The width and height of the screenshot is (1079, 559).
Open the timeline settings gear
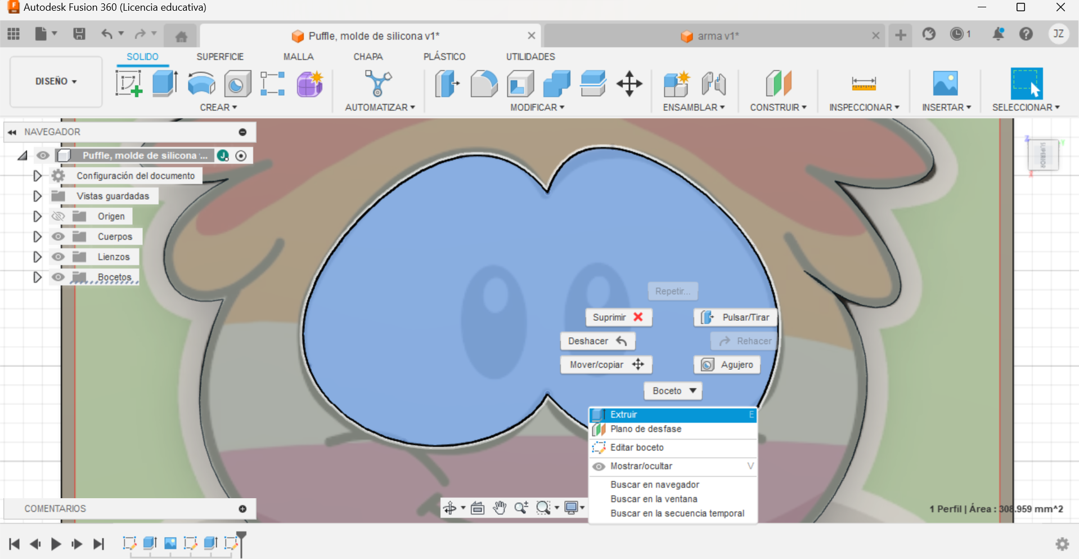coord(1062,544)
